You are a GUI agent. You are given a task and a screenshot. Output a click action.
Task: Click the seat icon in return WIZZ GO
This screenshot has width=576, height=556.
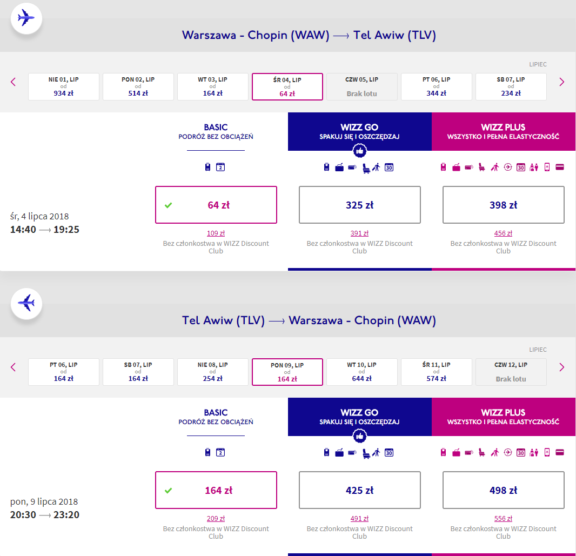[366, 453]
